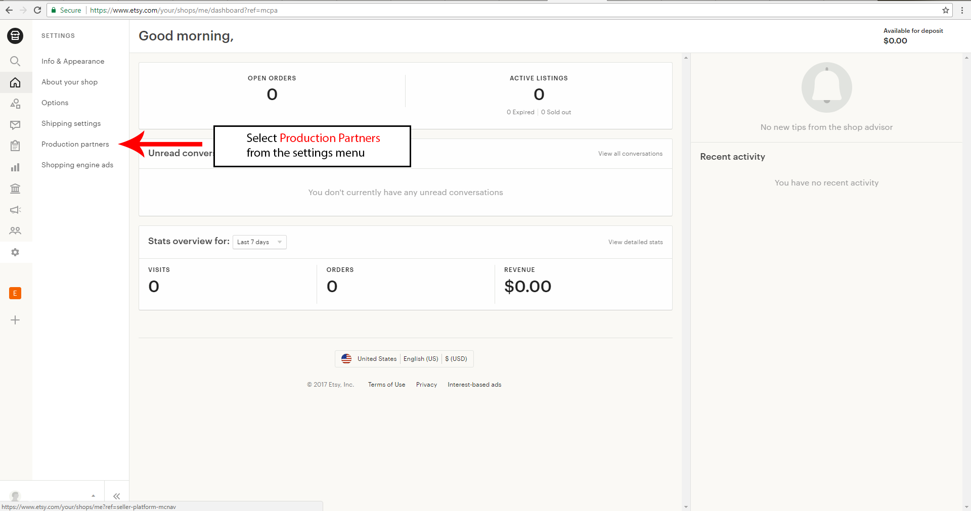Click the United States region button
This screenshot has width=971, height=511.
[x=377, y=359]
